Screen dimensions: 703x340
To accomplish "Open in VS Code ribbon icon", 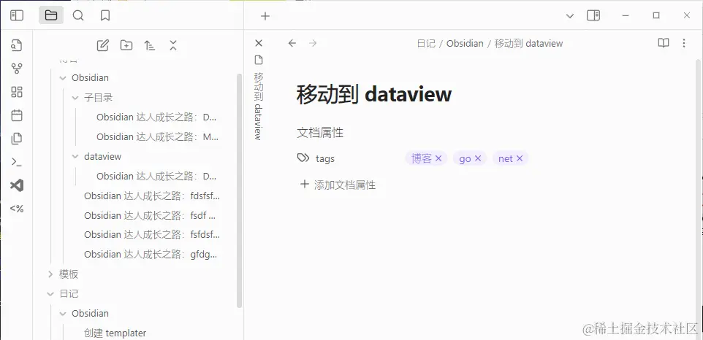I will pyautogui.click(x=17, y=185).
